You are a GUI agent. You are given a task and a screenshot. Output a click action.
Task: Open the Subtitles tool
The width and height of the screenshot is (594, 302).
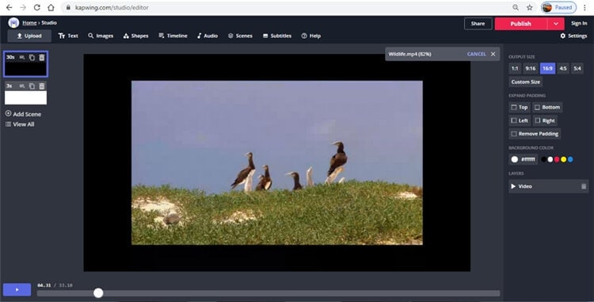coord(277,36)
